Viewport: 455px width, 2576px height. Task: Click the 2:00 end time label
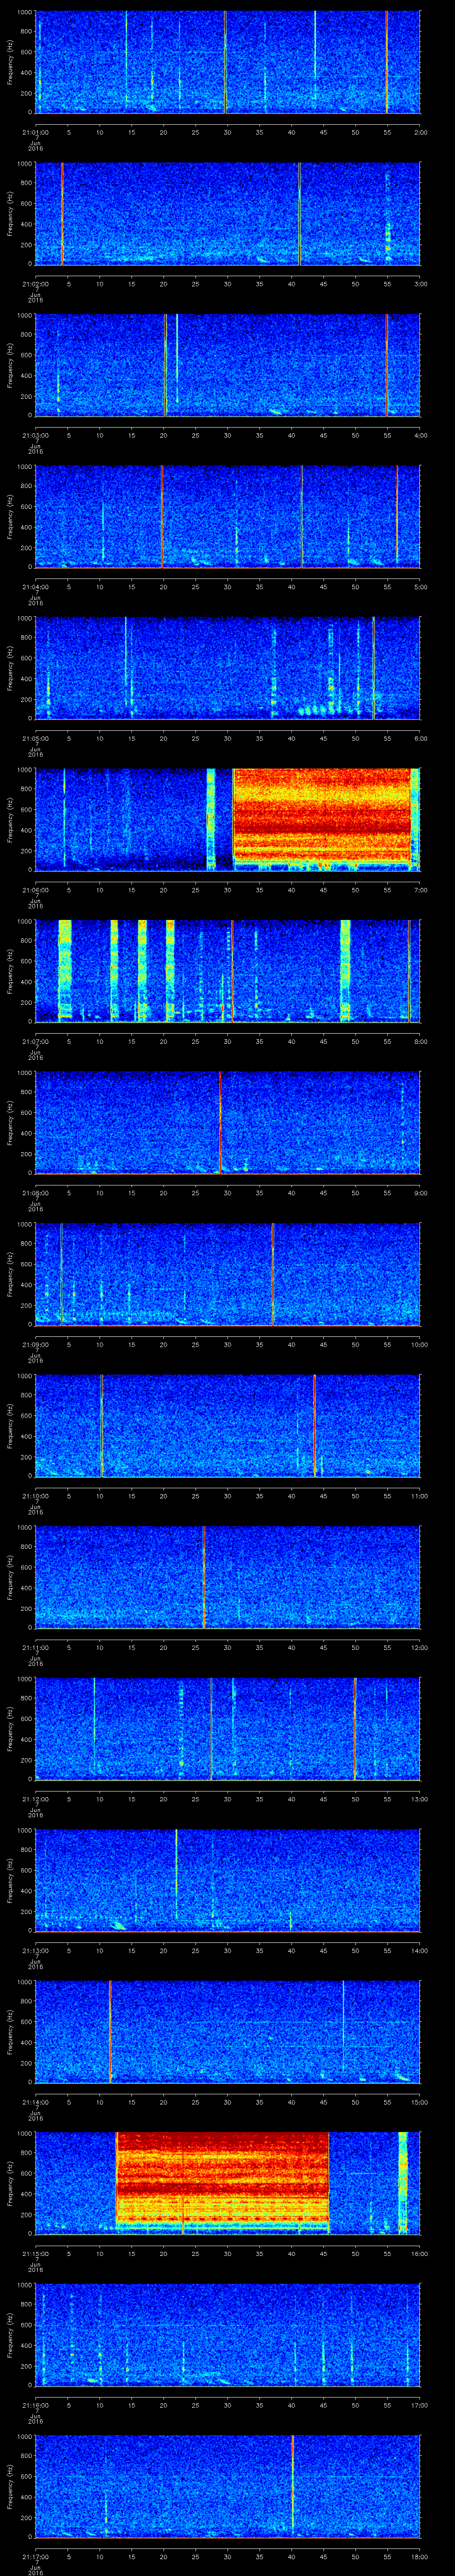[x=420, y=132]
